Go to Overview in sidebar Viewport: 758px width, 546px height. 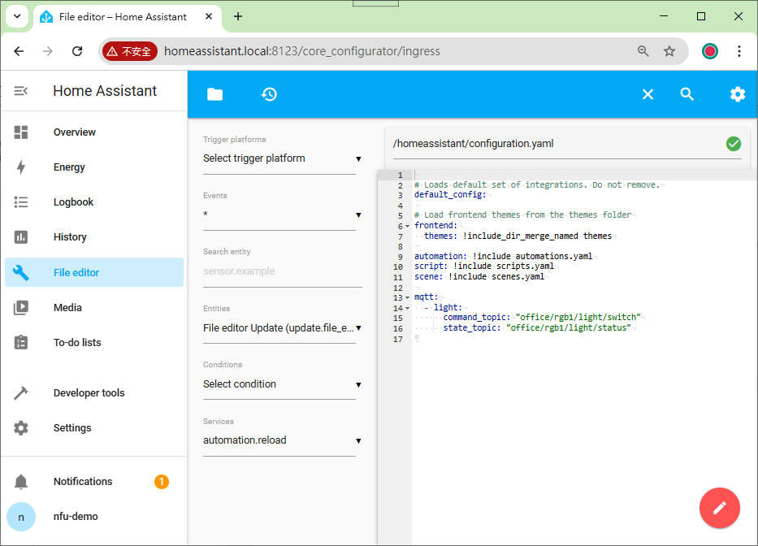click(75, 132)
